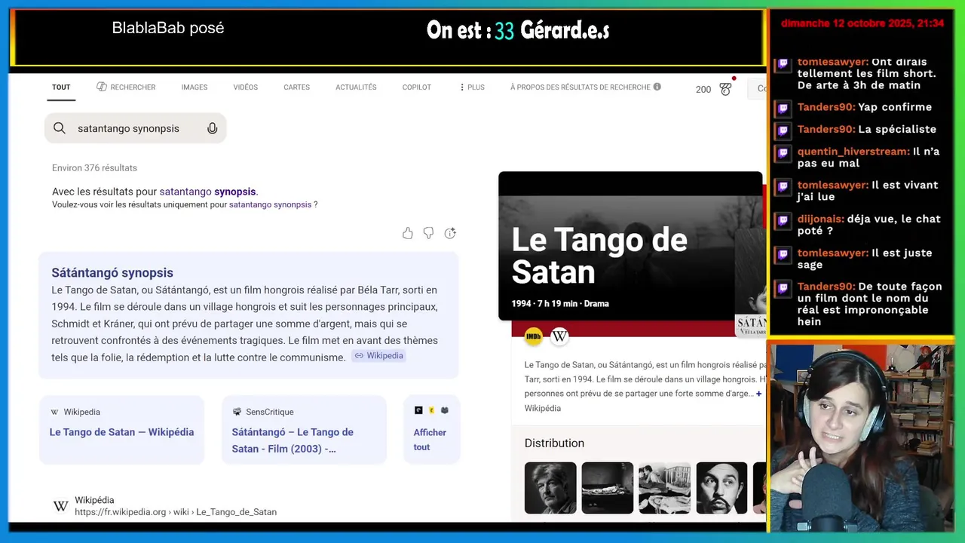The image size is (965, 543).
Task: Click the small Wikipedia icon in source card
Action: click(54, 412)
